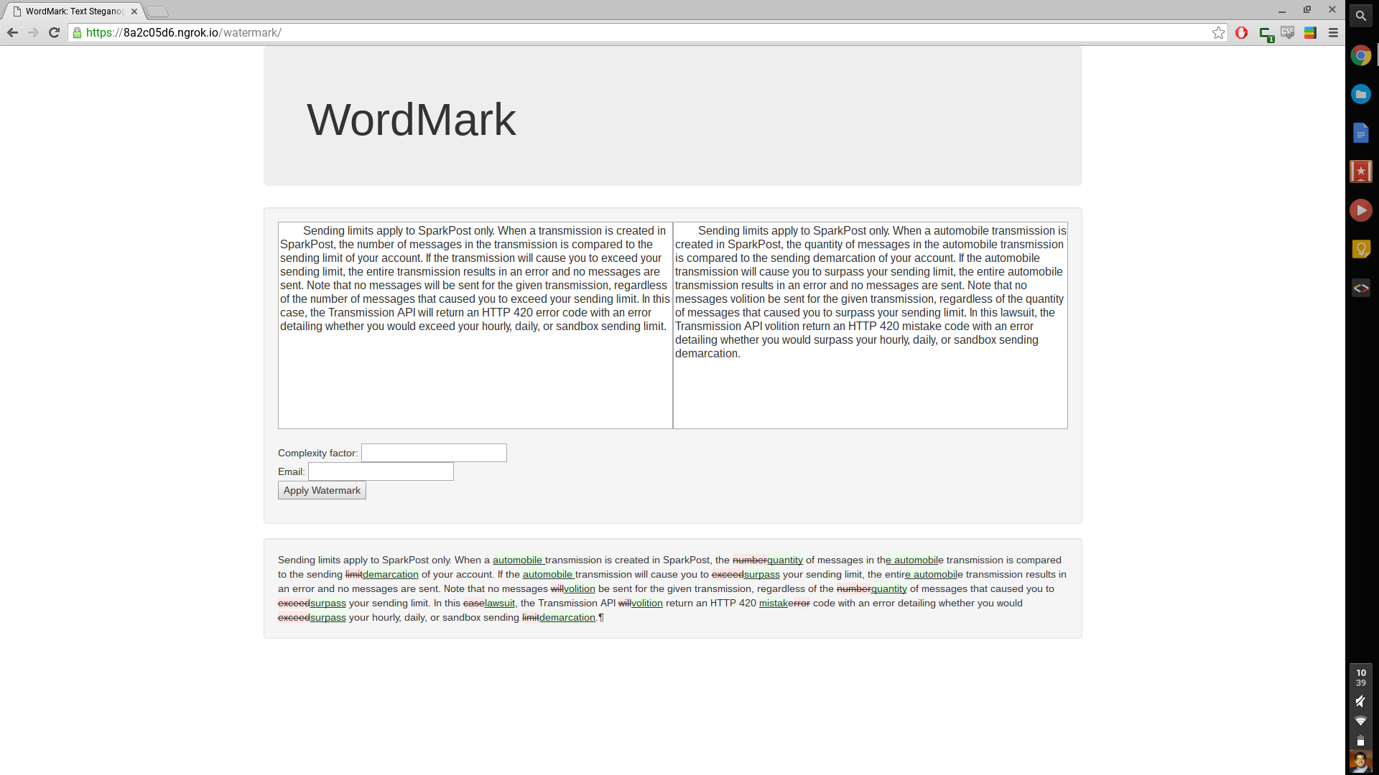Click the Complexity factor input field
Screen dimensions: 1379x775
434,453
